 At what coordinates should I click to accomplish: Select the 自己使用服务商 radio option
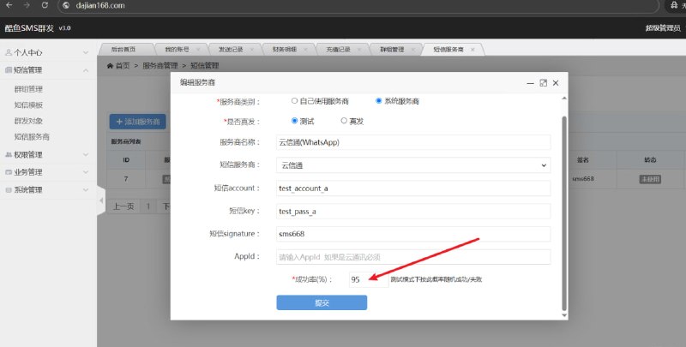coord(294,101)
